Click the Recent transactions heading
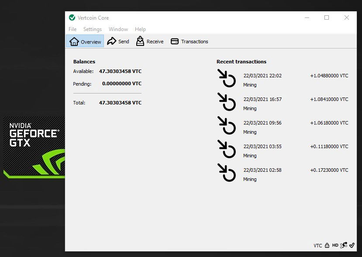362x257 pixels. pos(241,62)
